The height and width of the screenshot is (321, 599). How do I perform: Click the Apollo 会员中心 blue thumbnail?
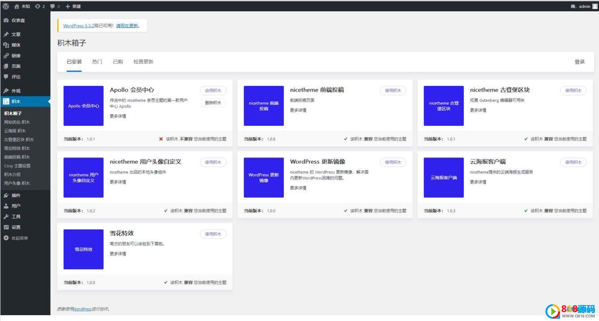84,106
